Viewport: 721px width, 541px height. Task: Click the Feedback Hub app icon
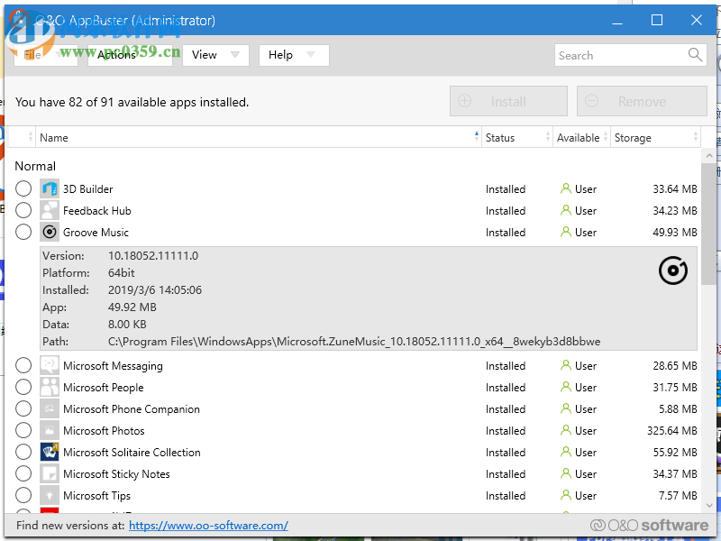[50, 211]
